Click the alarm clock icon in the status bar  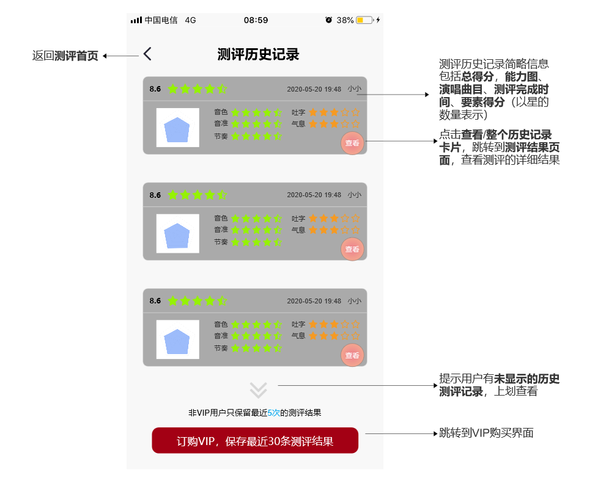click(x=328, y=20)
